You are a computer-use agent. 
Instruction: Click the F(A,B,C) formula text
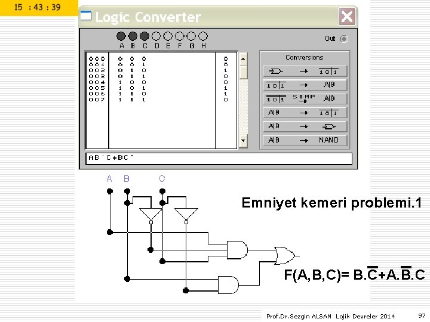[354, 274]
